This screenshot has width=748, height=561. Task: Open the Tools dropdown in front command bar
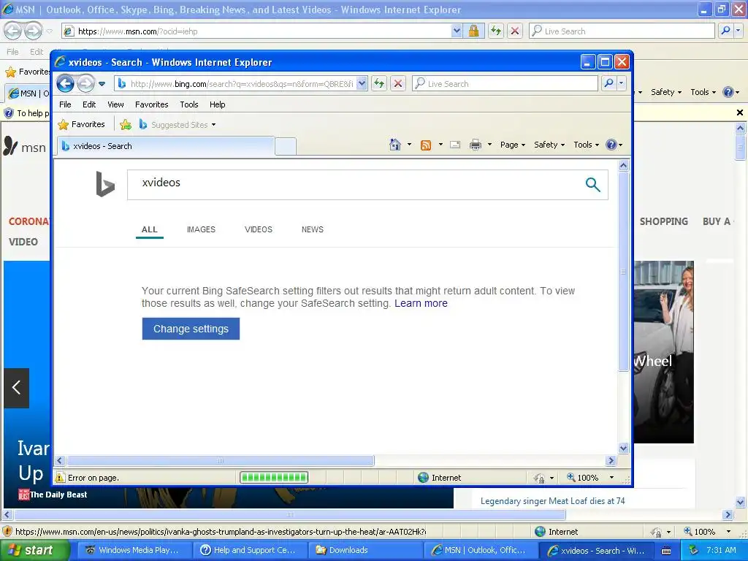pos(586,145)
